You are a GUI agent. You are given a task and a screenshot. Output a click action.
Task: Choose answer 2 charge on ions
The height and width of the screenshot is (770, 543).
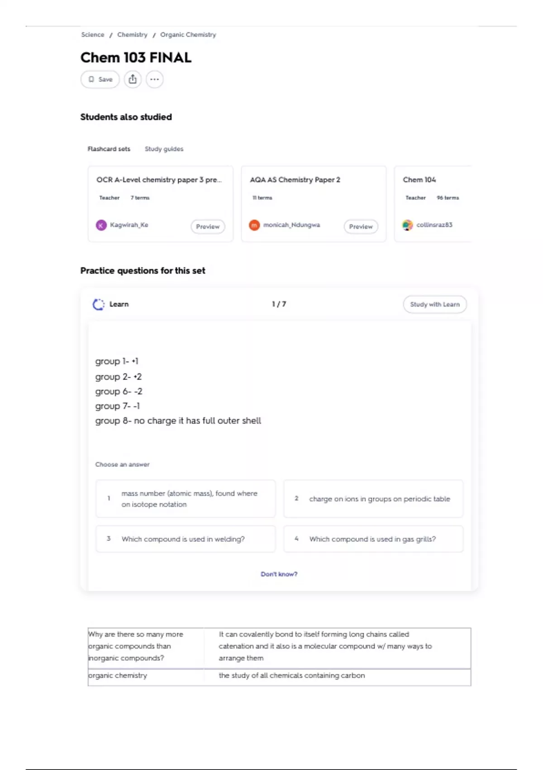pyautogui.click(x=373, y=499)
